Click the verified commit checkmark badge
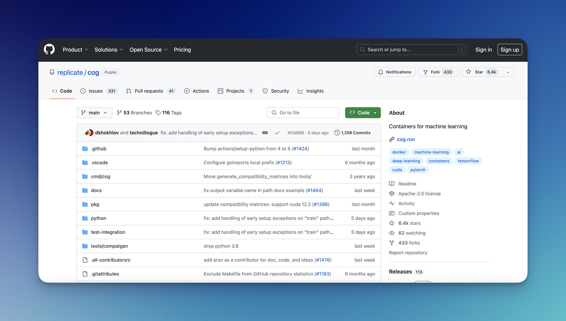Image resolution: width=566 pixels, height=321 pixels. (277, 132)
